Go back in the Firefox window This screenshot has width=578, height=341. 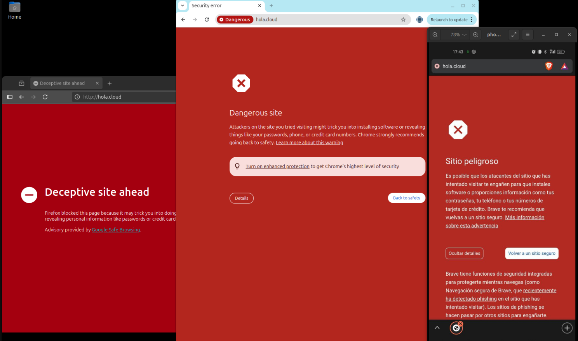21,97
